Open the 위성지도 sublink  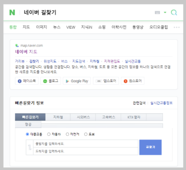click(x=50, y=61)
